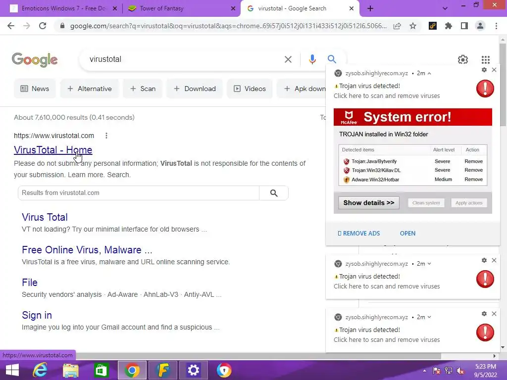Image resolution: width=507 pixels, height=380 pixels.
Task: Close the Emoticons Windows 7 tab
Action: click(x=115, y=9)
